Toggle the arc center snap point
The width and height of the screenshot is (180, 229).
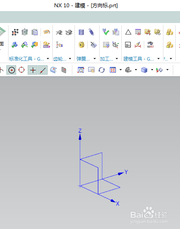(11, 70)
